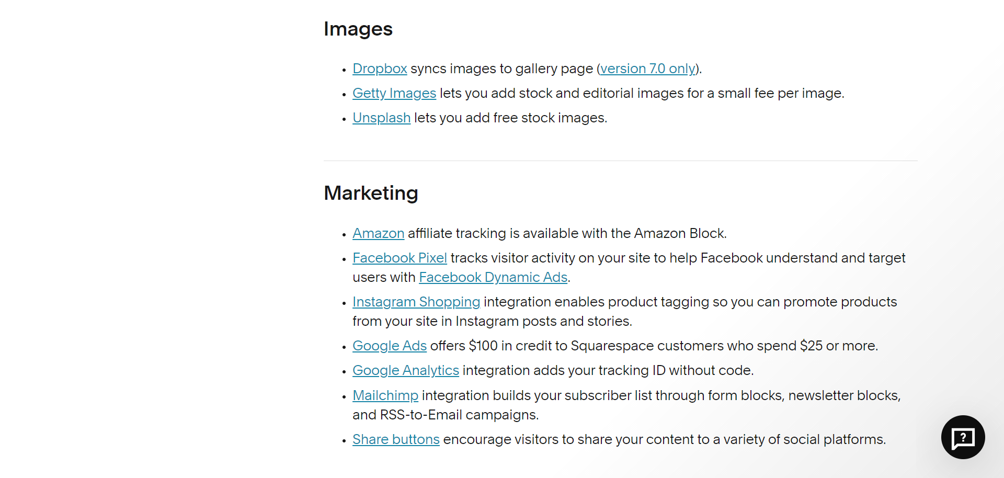Image resolution: width=1004 pixels, height=478 pixels.
Task: Click the Marketing section heading
Action: tap(371, 193)
